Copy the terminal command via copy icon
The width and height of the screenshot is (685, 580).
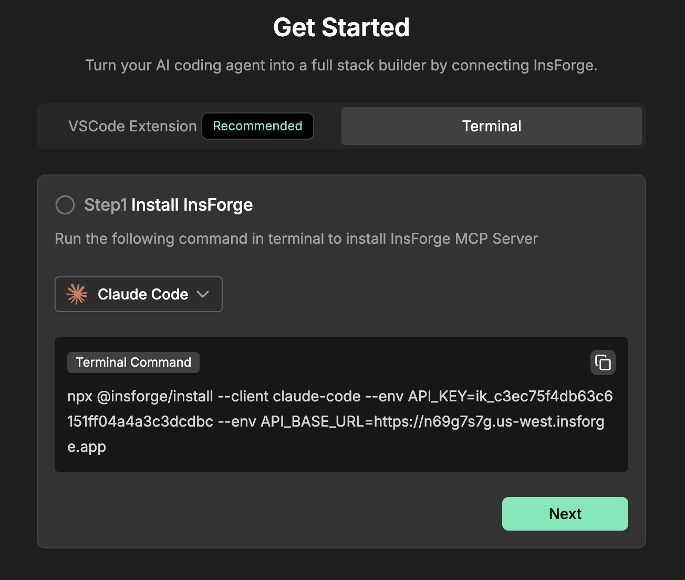[x=603, y=362]
